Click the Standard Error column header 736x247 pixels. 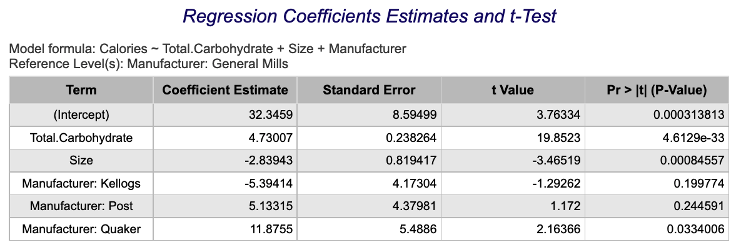pos(369,90)
